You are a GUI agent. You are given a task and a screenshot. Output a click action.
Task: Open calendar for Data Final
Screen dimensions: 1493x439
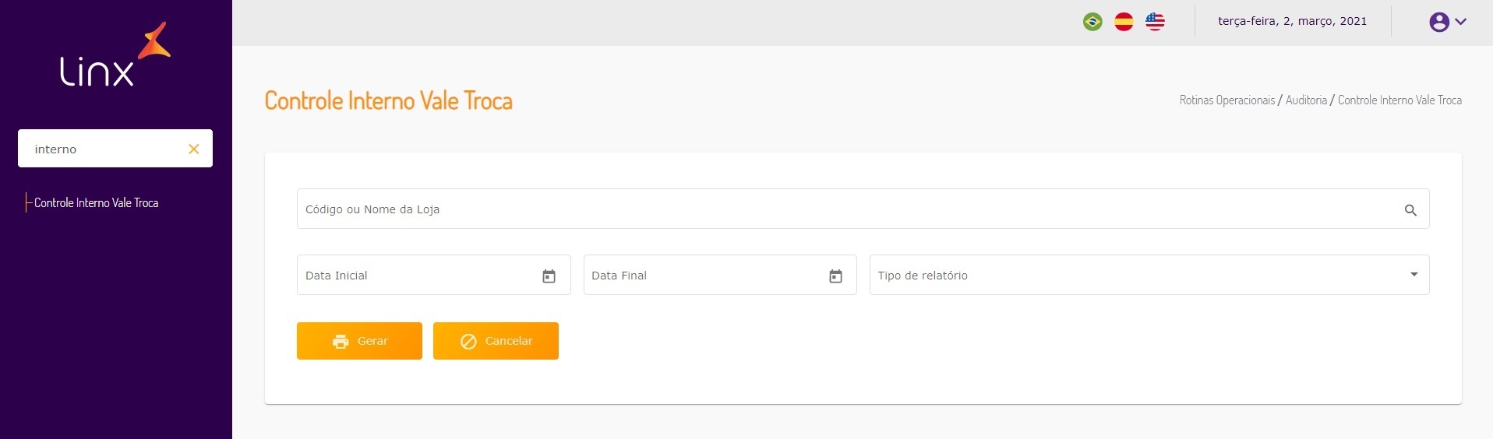pos(835,276)
